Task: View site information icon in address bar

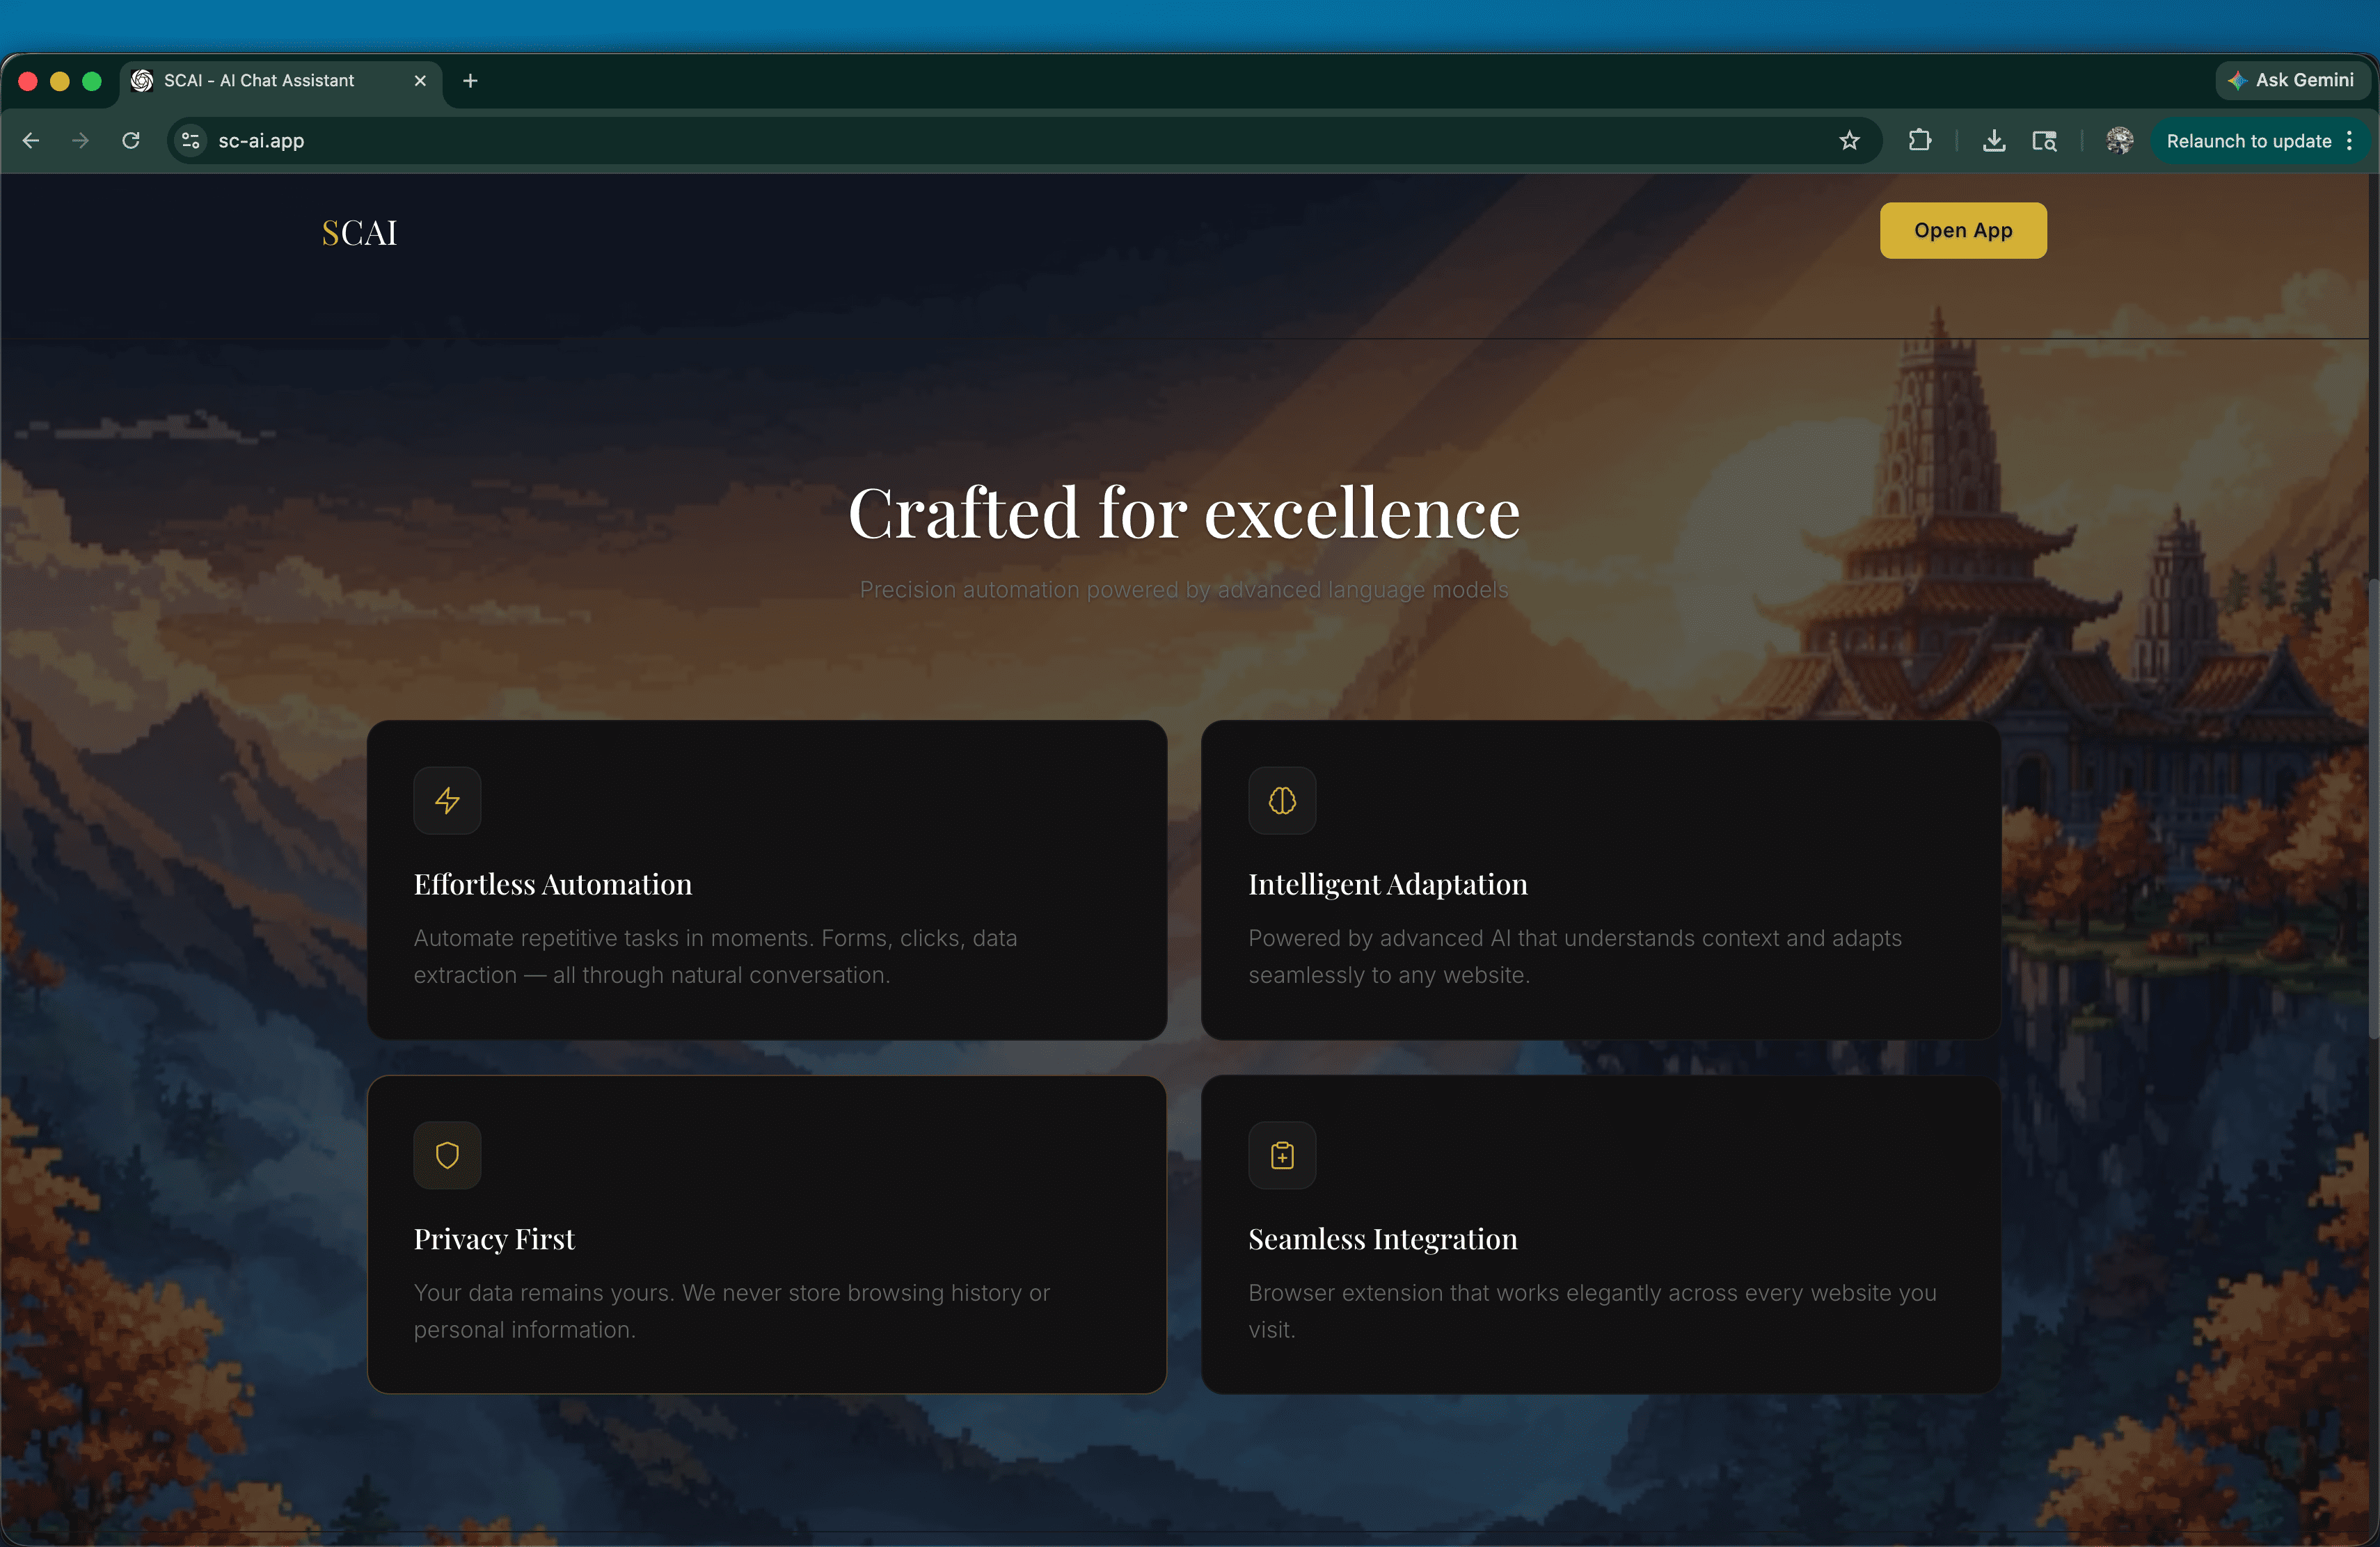Action: point(191,141)
